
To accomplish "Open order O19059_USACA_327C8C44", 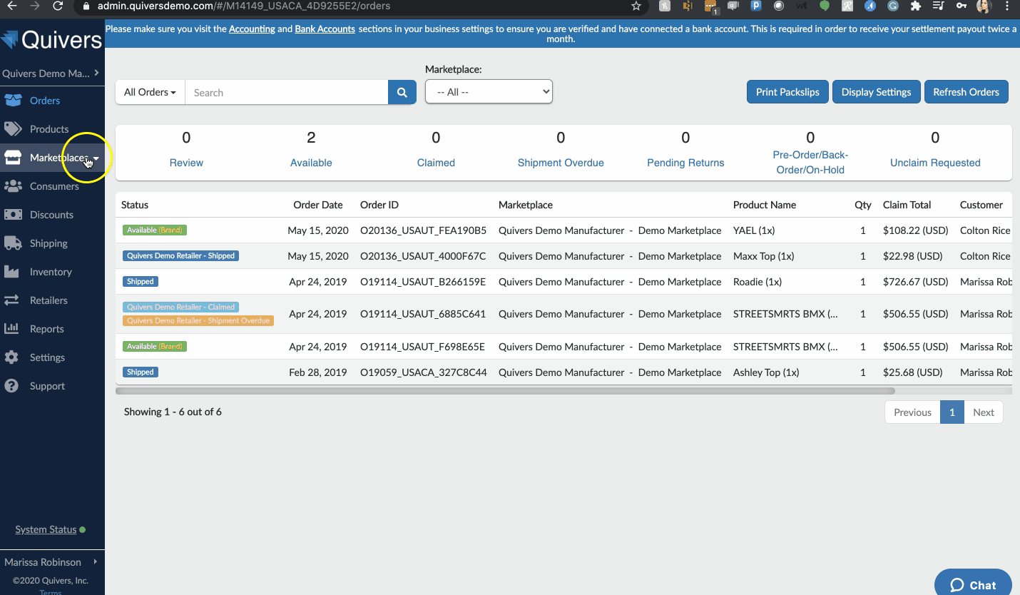I will (x=424, y=372).
